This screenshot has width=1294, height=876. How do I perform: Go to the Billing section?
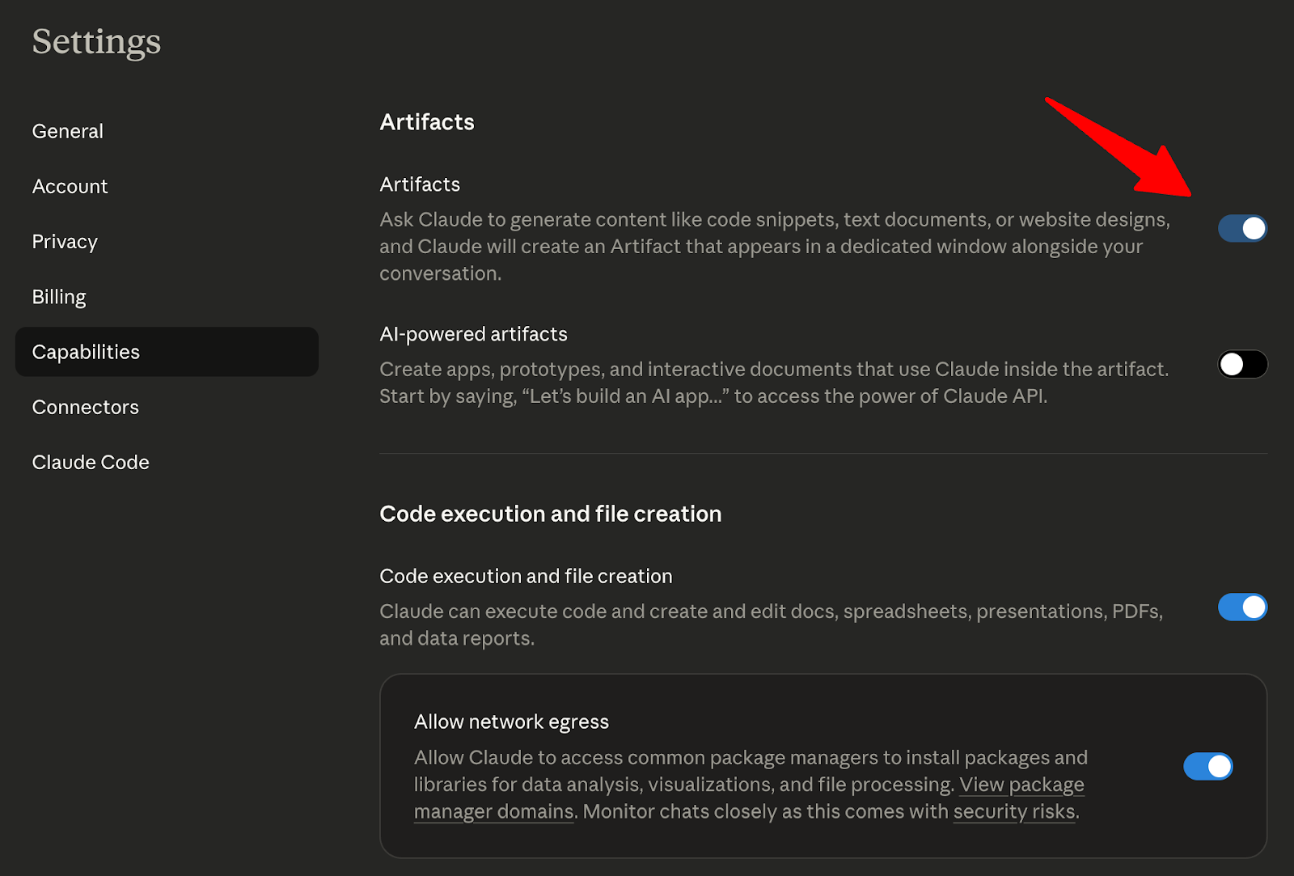click(x=58, y=296)
